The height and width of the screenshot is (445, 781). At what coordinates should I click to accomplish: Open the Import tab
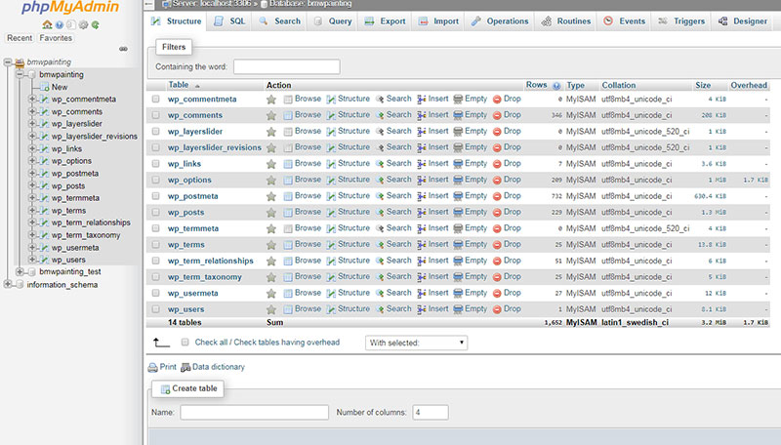click(x=438, y=21)
